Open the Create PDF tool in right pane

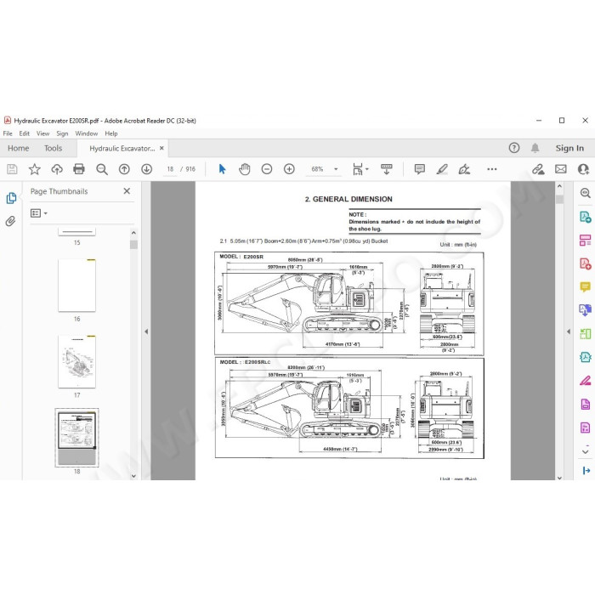pos(585,263)
